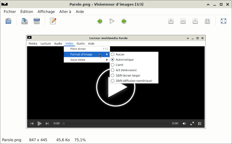Select the Automatique radio option
Screen dimensions: 232x144
(112, 60)
